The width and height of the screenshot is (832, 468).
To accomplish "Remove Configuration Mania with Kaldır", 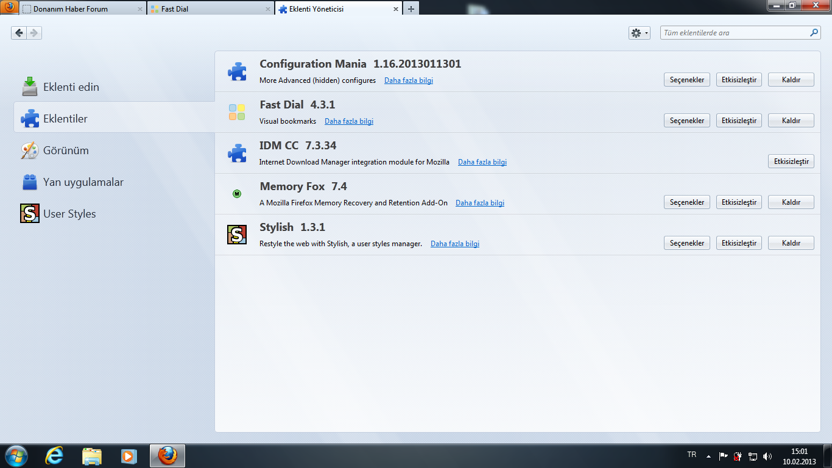I will [791, 80].
